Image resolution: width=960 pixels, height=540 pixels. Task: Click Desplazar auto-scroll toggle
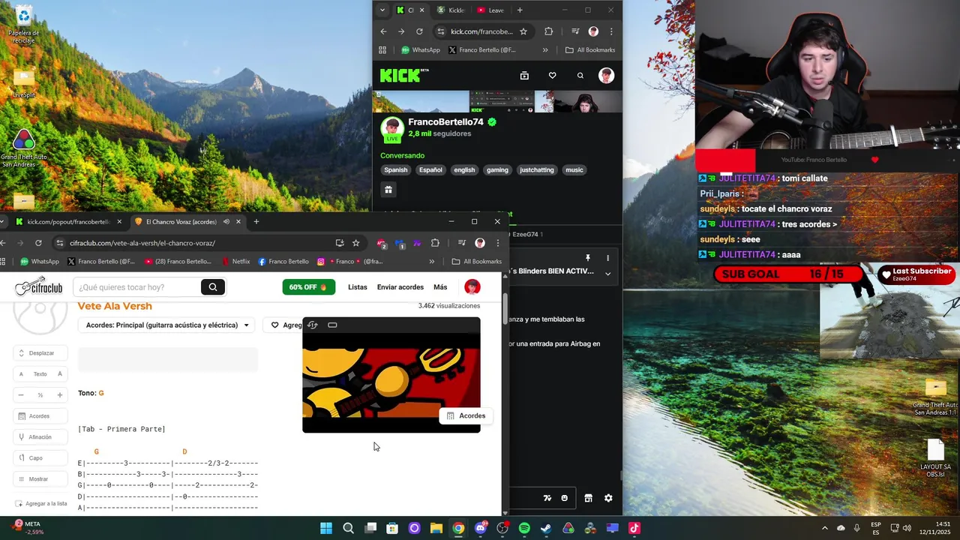[x=40, y=352]
